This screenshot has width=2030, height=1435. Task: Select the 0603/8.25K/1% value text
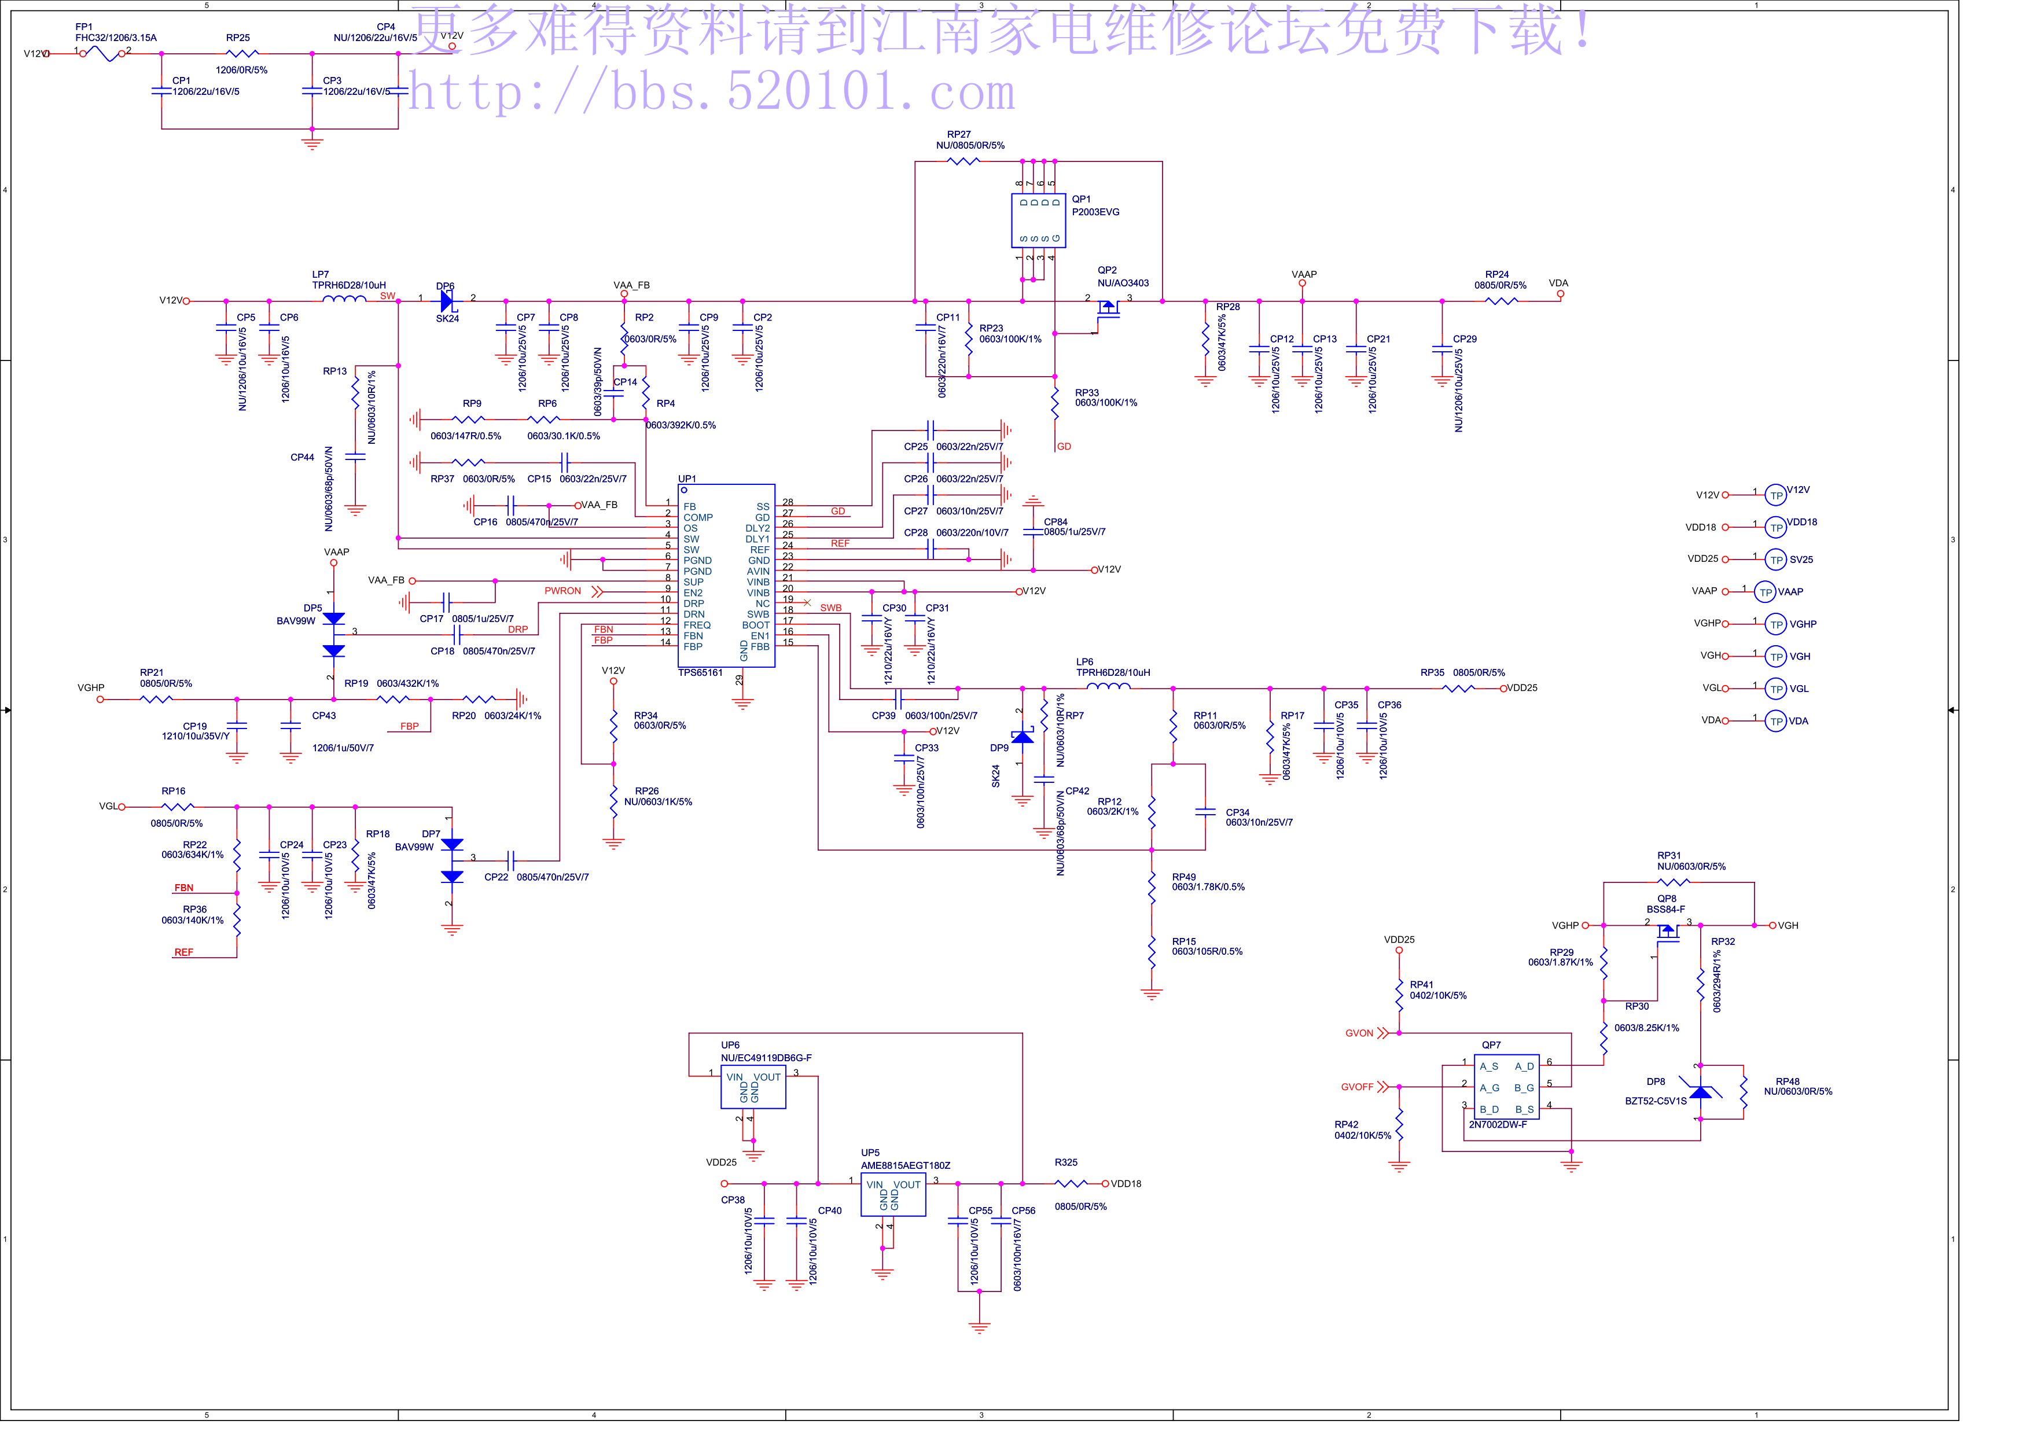pyautogui.click(x=1647, y=1029)
